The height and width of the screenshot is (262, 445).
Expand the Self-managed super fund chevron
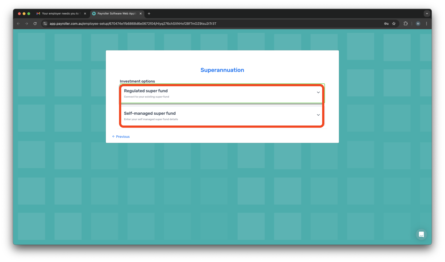tap(318, 115)
